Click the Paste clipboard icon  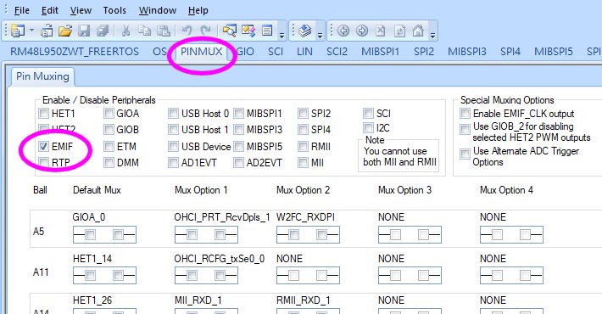164,31
